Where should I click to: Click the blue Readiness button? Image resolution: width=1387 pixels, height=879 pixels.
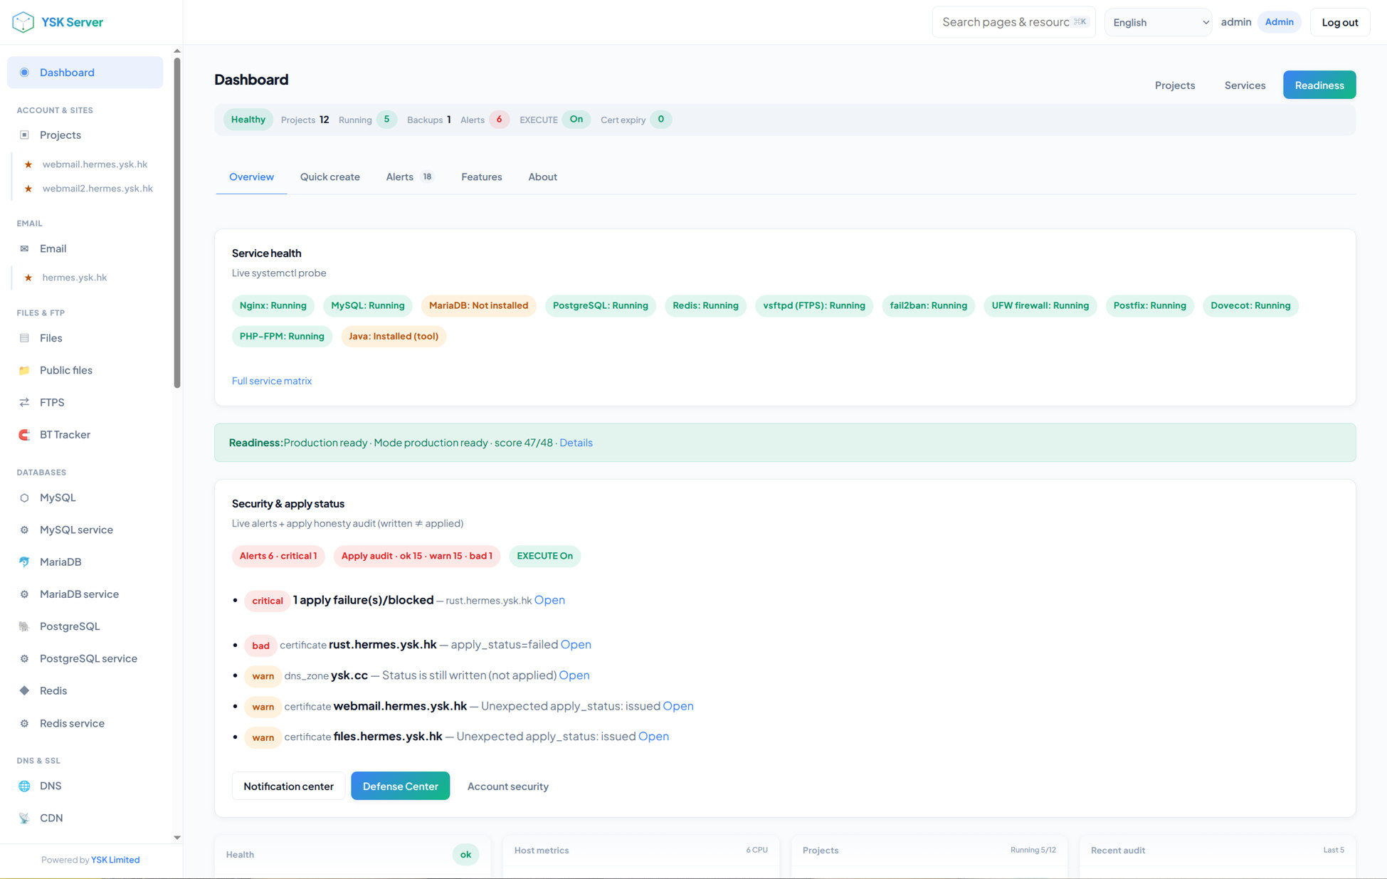(x=1319, y=85)
